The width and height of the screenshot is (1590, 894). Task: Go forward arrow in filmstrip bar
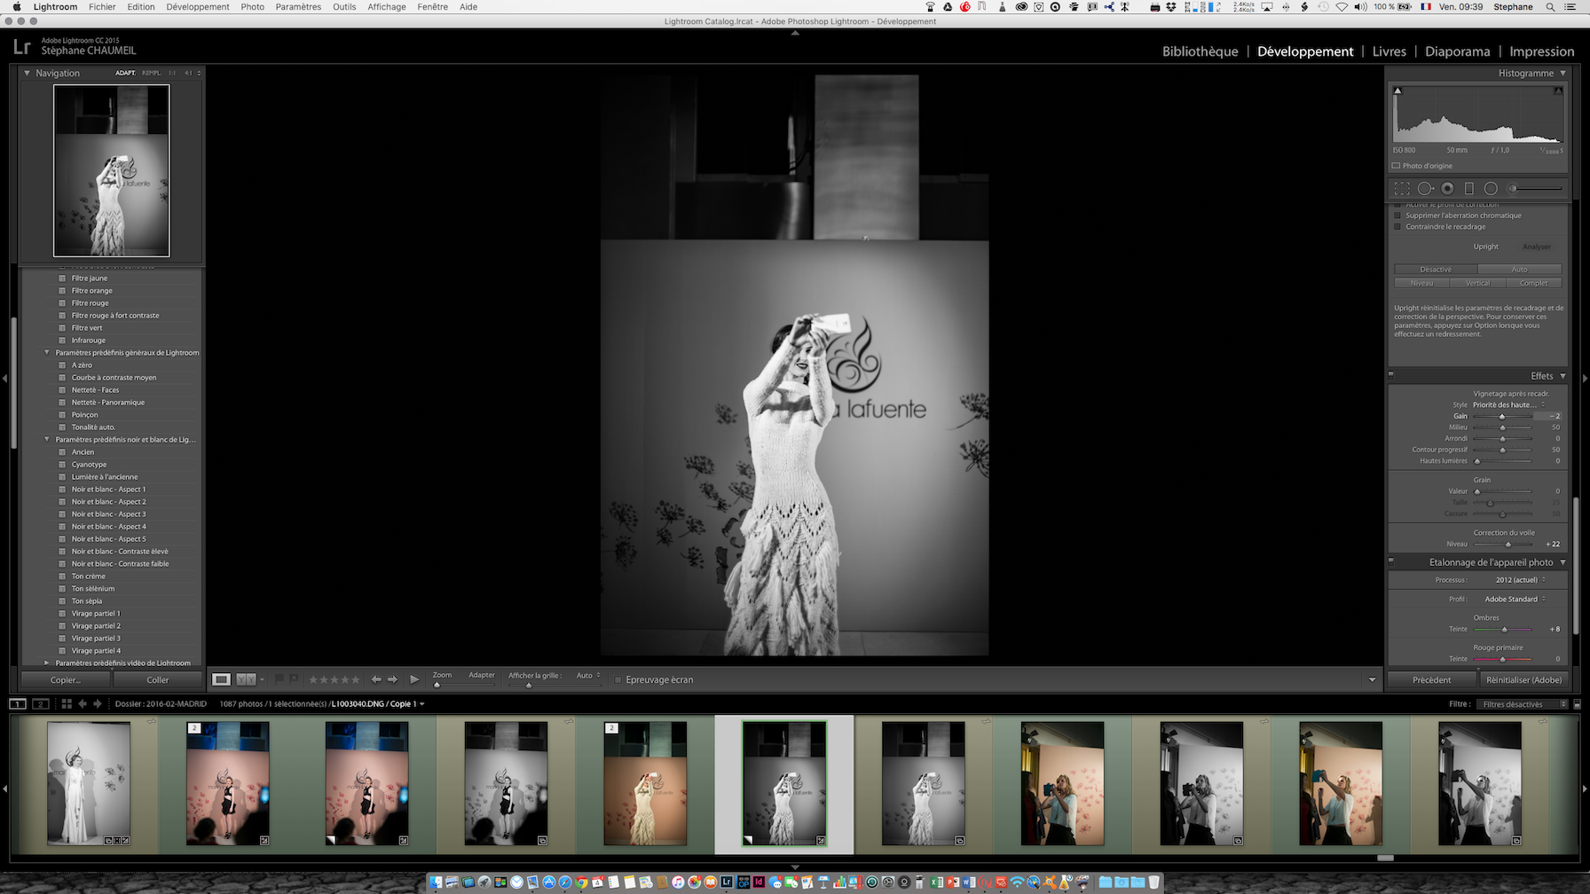pyautogui.click(x=98, y=703)
